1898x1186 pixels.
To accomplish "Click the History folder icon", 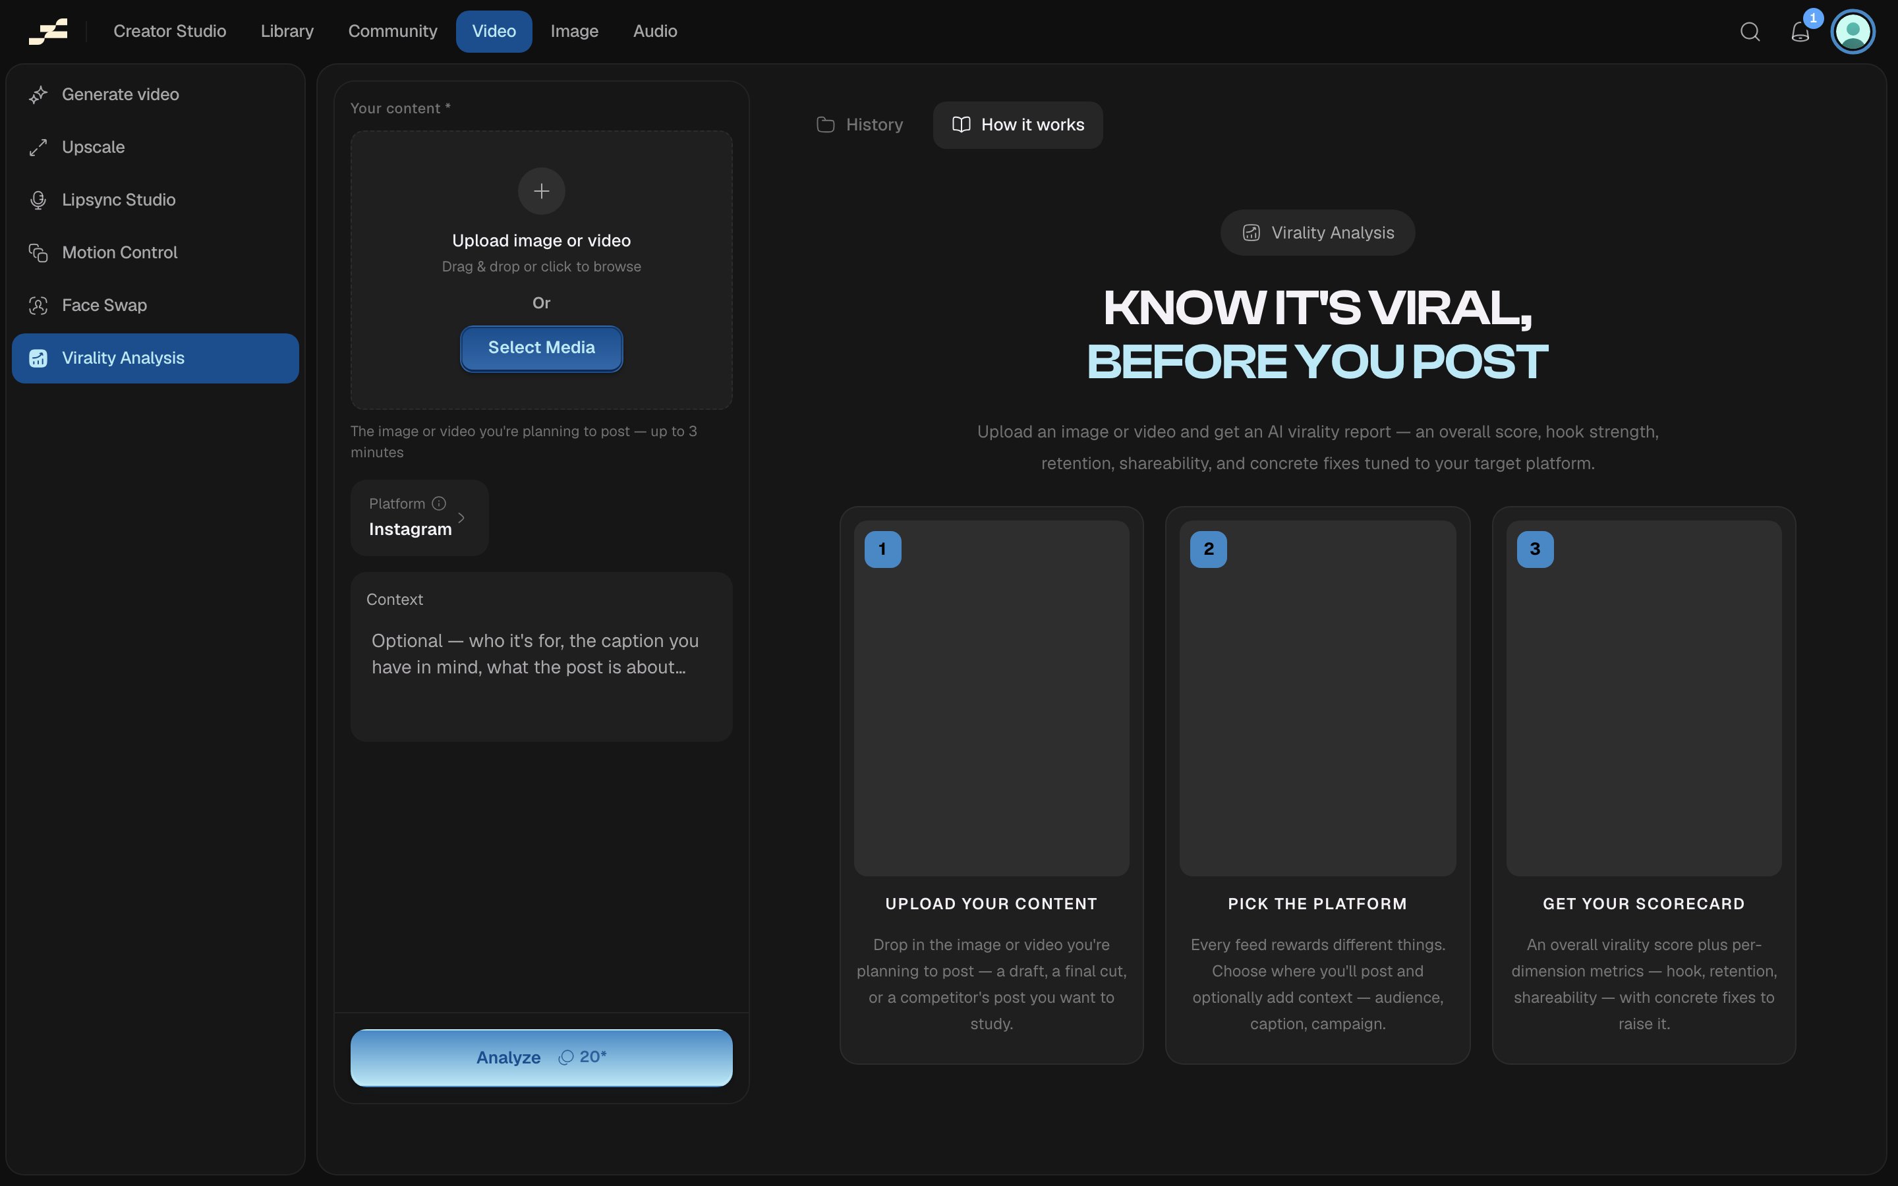I will click(x=825, y=125).
